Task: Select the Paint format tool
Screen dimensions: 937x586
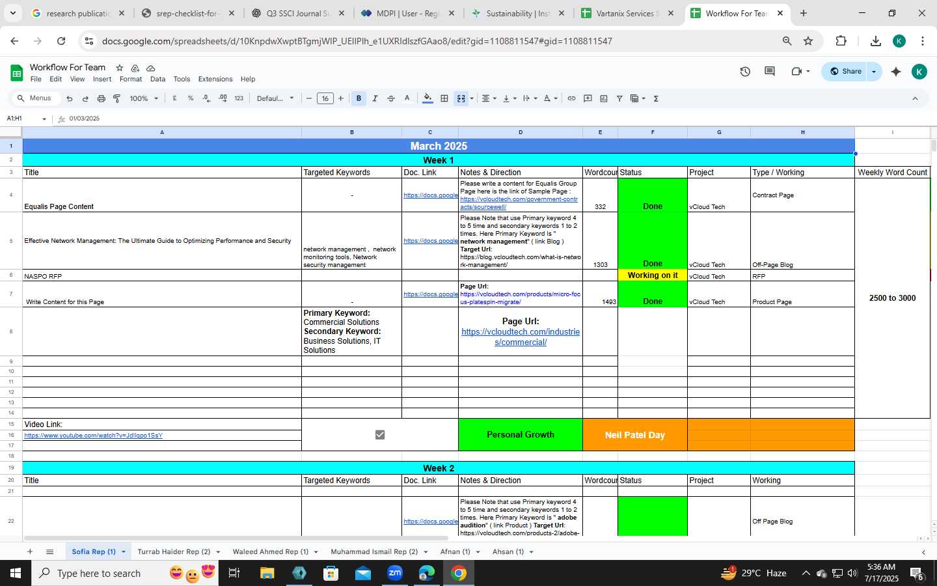Action: [117, 98]
